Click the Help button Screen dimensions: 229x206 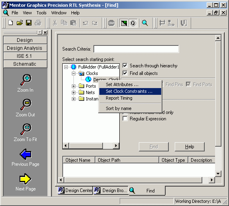190,147
